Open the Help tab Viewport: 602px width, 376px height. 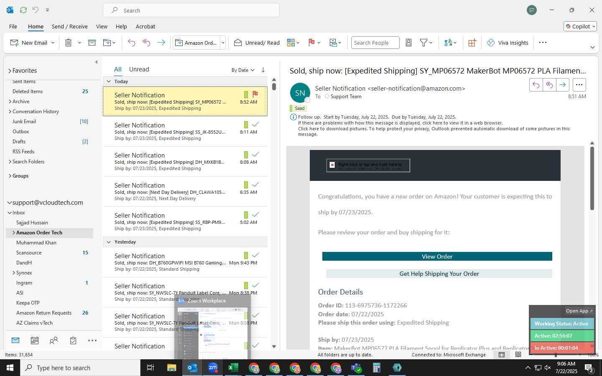tap(121, 26)
